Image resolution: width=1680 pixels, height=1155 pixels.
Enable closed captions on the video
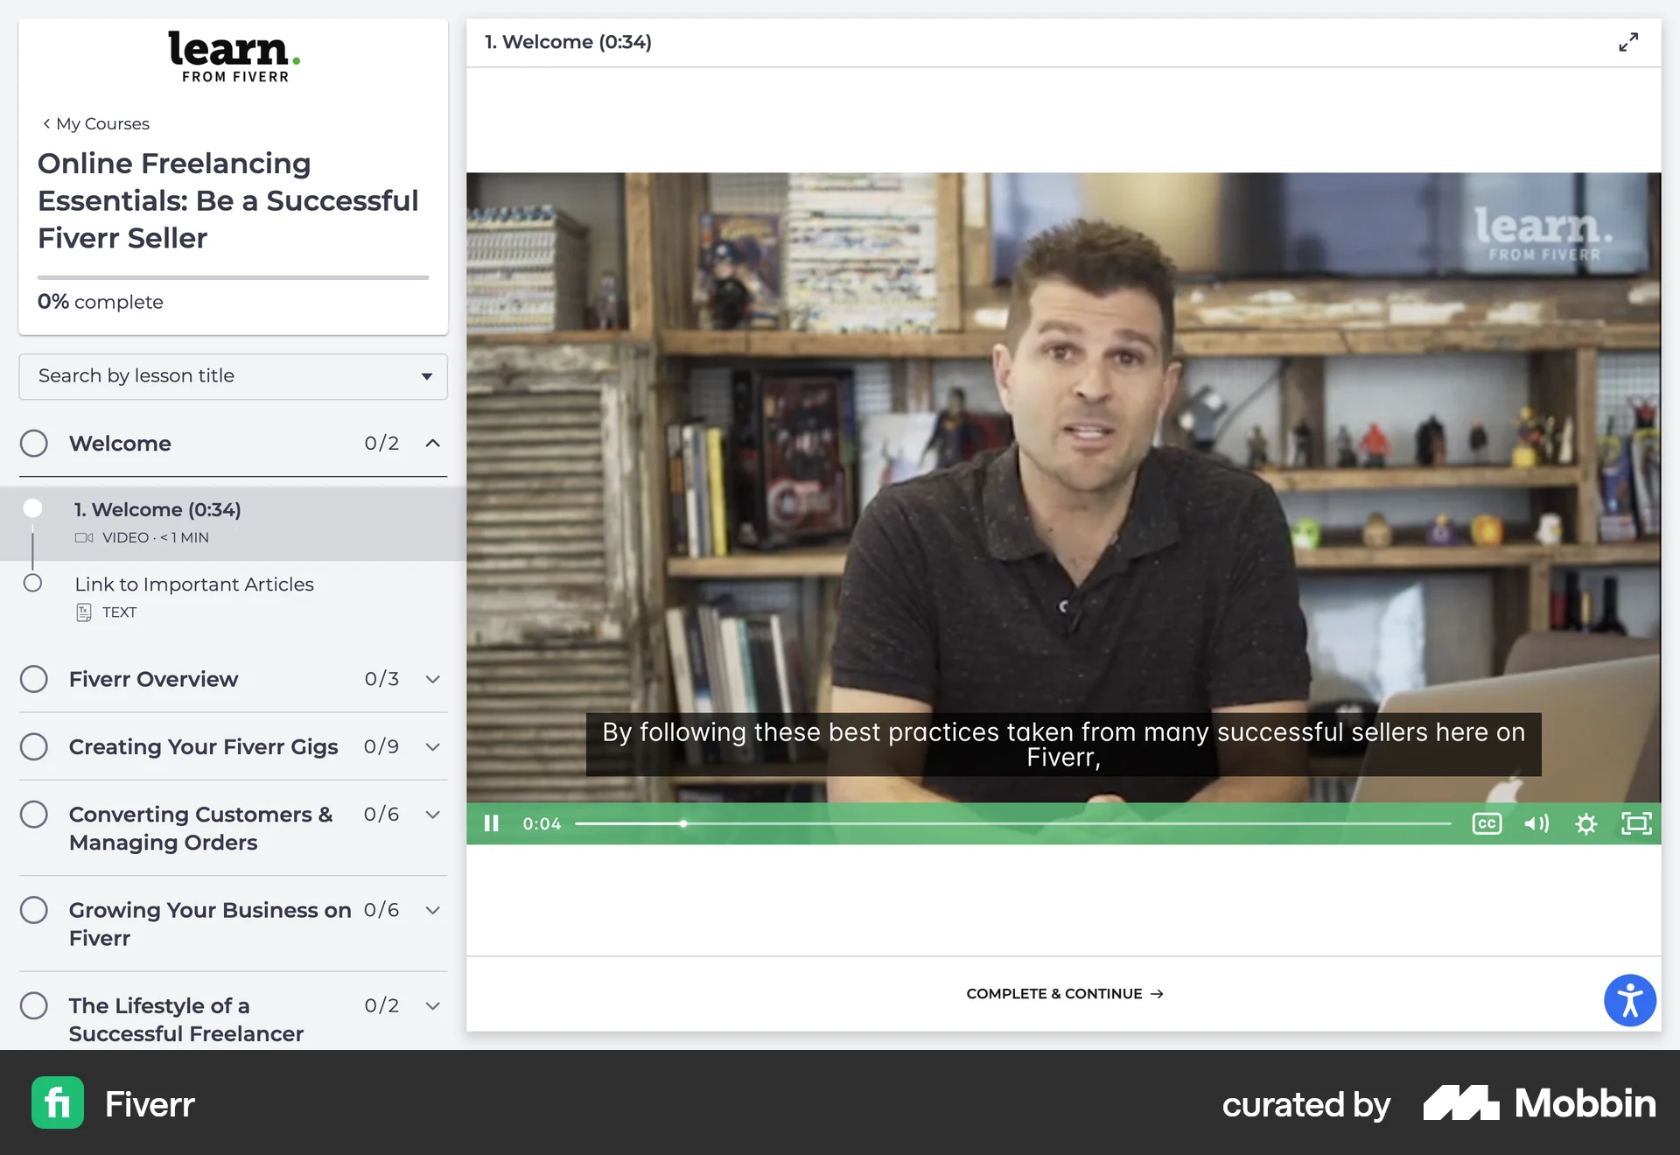pyautogui.click(x=1487, y=823)
